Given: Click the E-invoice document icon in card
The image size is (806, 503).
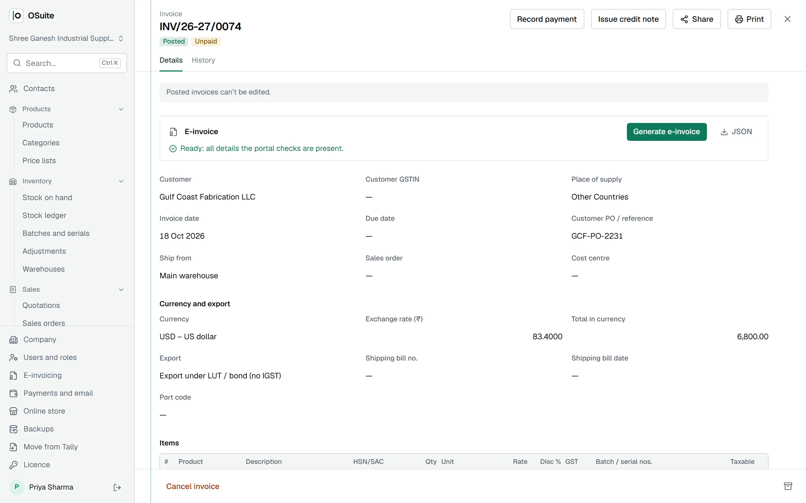Looking at the screenshot, I should 173,132.
